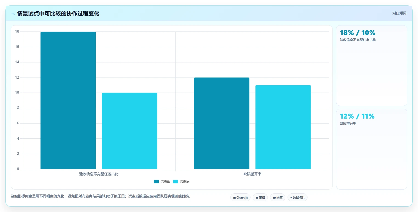Click the dark 试点前 bar for 缺陷重开率

click(221, 123)
